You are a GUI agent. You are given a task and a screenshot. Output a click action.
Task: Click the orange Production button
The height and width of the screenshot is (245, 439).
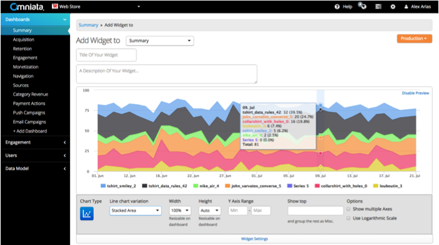click(414, 39)
